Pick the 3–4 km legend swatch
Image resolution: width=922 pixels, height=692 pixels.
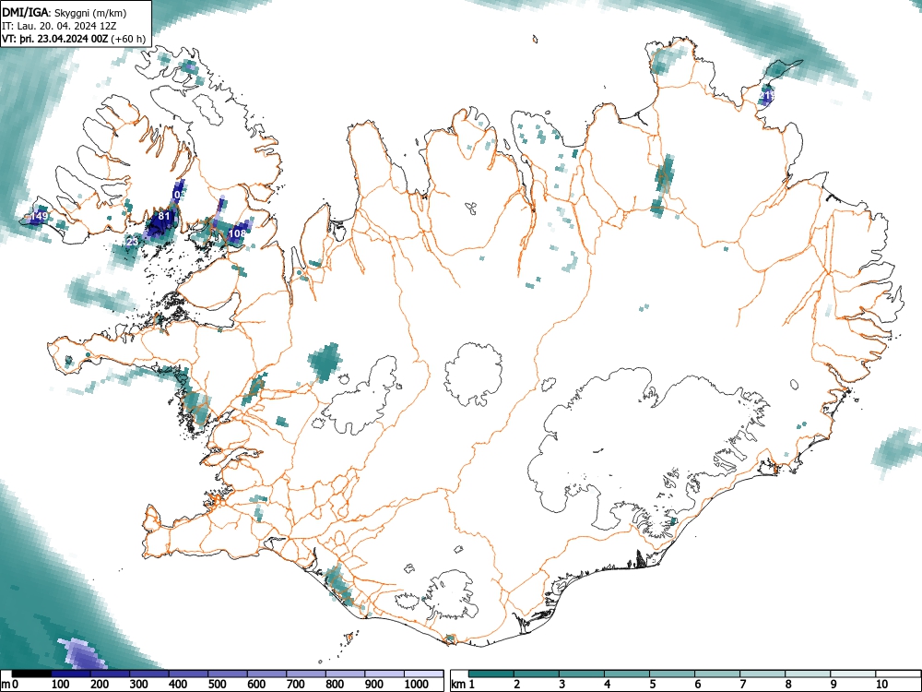582,674
